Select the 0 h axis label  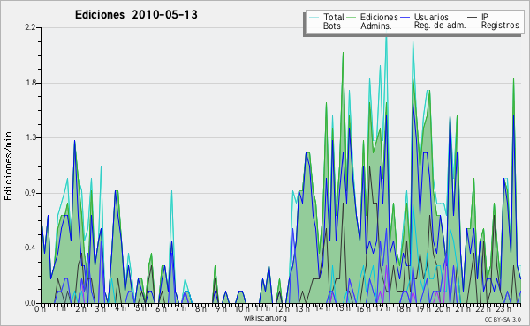click(40, 308)
